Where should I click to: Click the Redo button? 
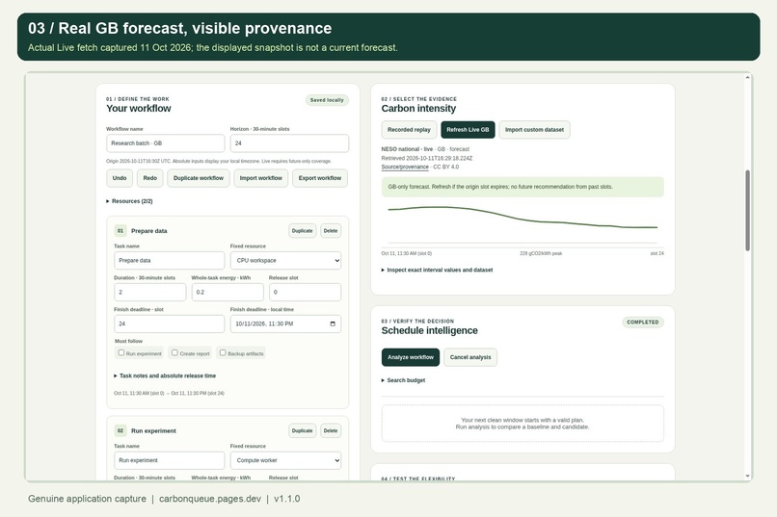(x=150, y=178)
